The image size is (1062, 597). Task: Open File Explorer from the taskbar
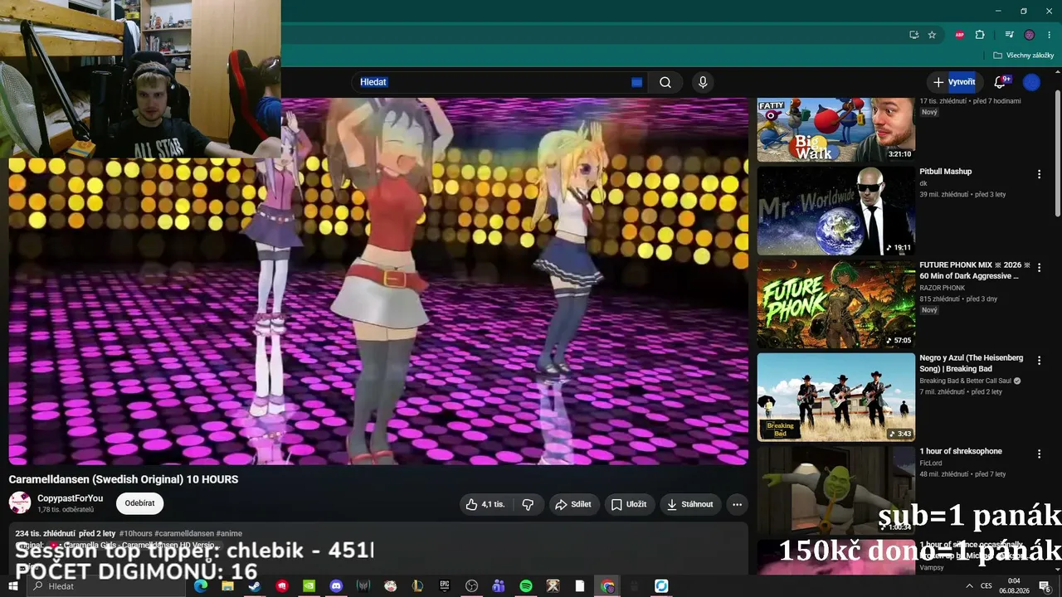tap(227, 586)
